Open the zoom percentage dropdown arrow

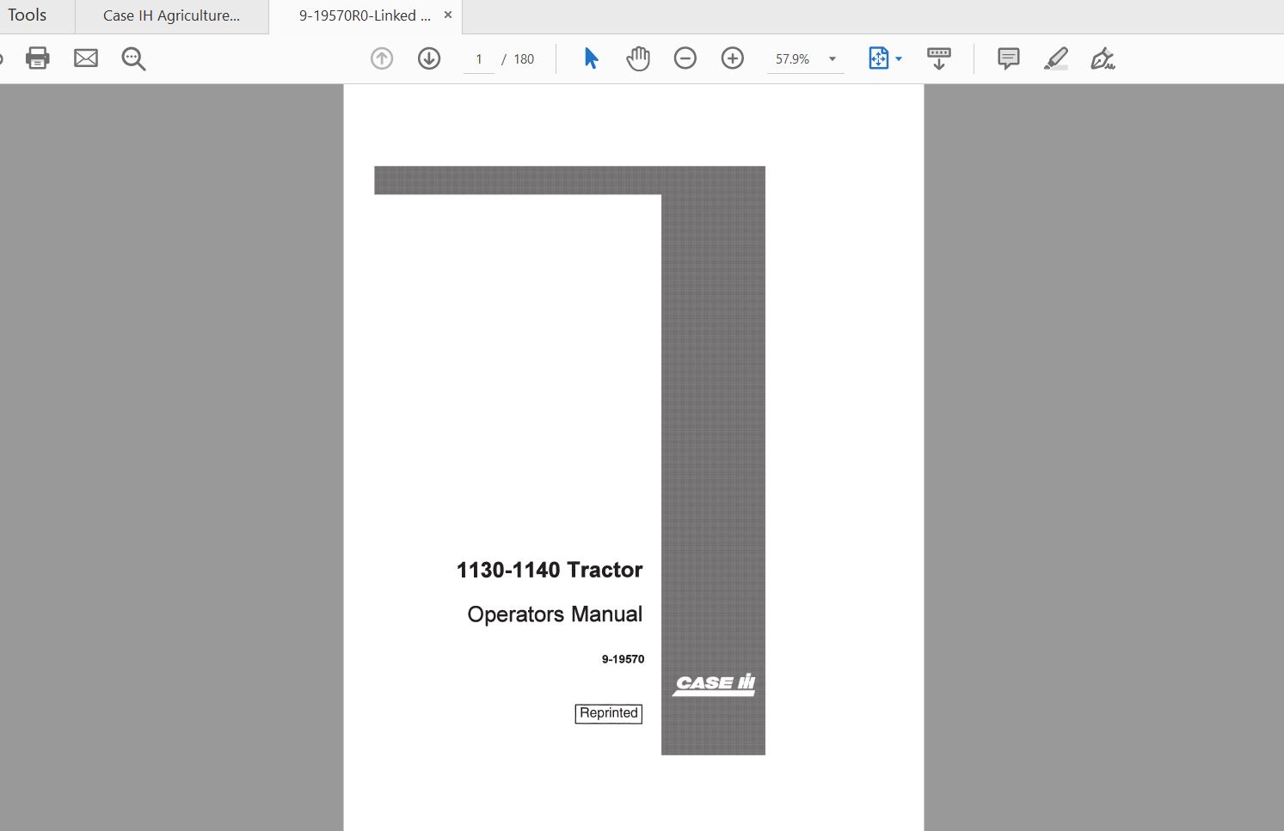point(832,59)
